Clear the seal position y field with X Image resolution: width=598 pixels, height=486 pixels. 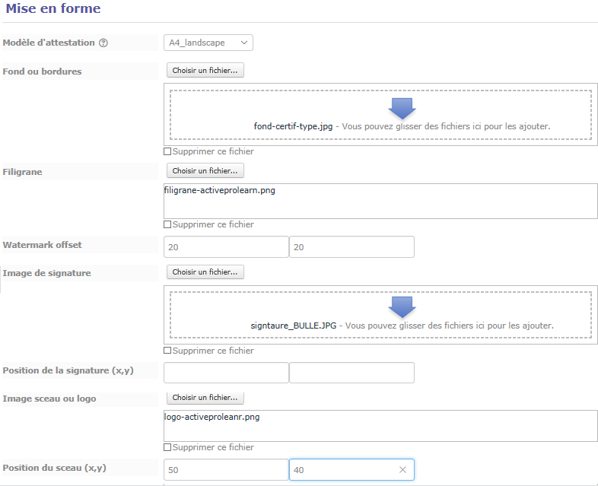(402, 469)
